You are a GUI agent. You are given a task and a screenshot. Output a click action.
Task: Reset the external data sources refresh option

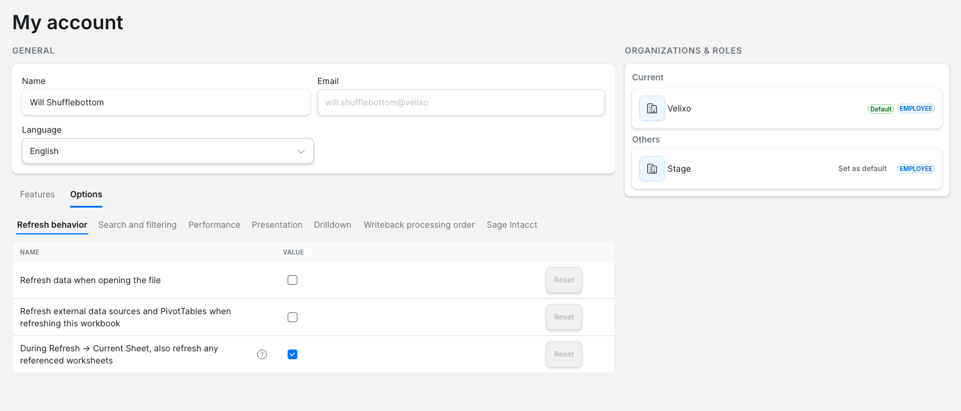(564, 317)
